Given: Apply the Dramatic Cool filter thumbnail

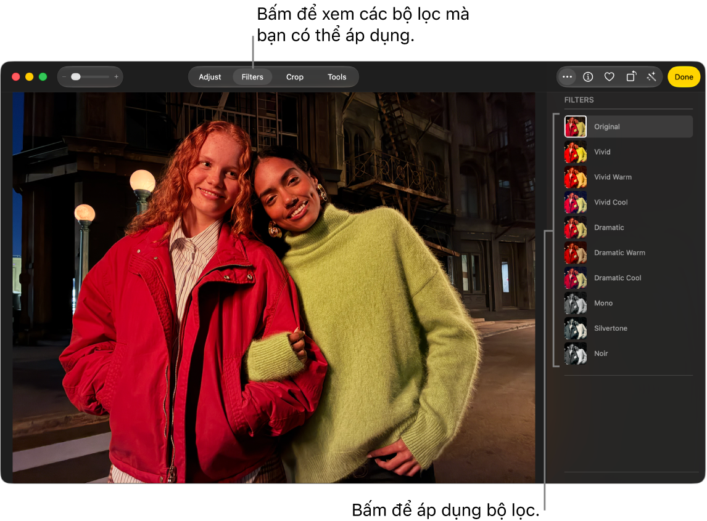Looking at the screenshot, I should pos(576,278).
